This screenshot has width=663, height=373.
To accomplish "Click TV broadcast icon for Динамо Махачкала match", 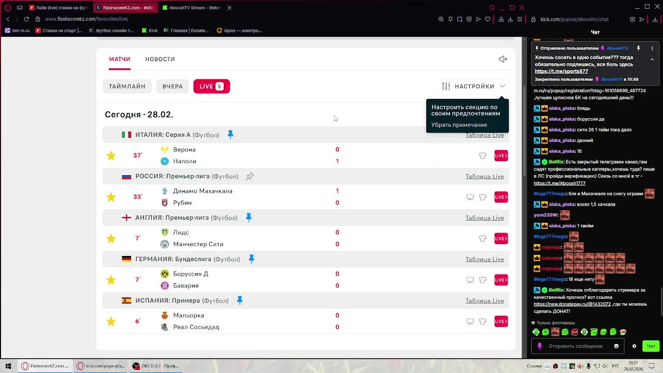I will pyautogui.click(x=470, y=197).
